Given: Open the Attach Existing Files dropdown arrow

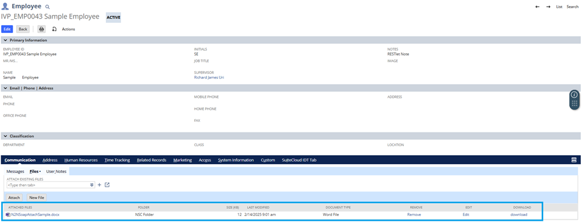Looking at the screenshot, I should (x=92, y=184).
